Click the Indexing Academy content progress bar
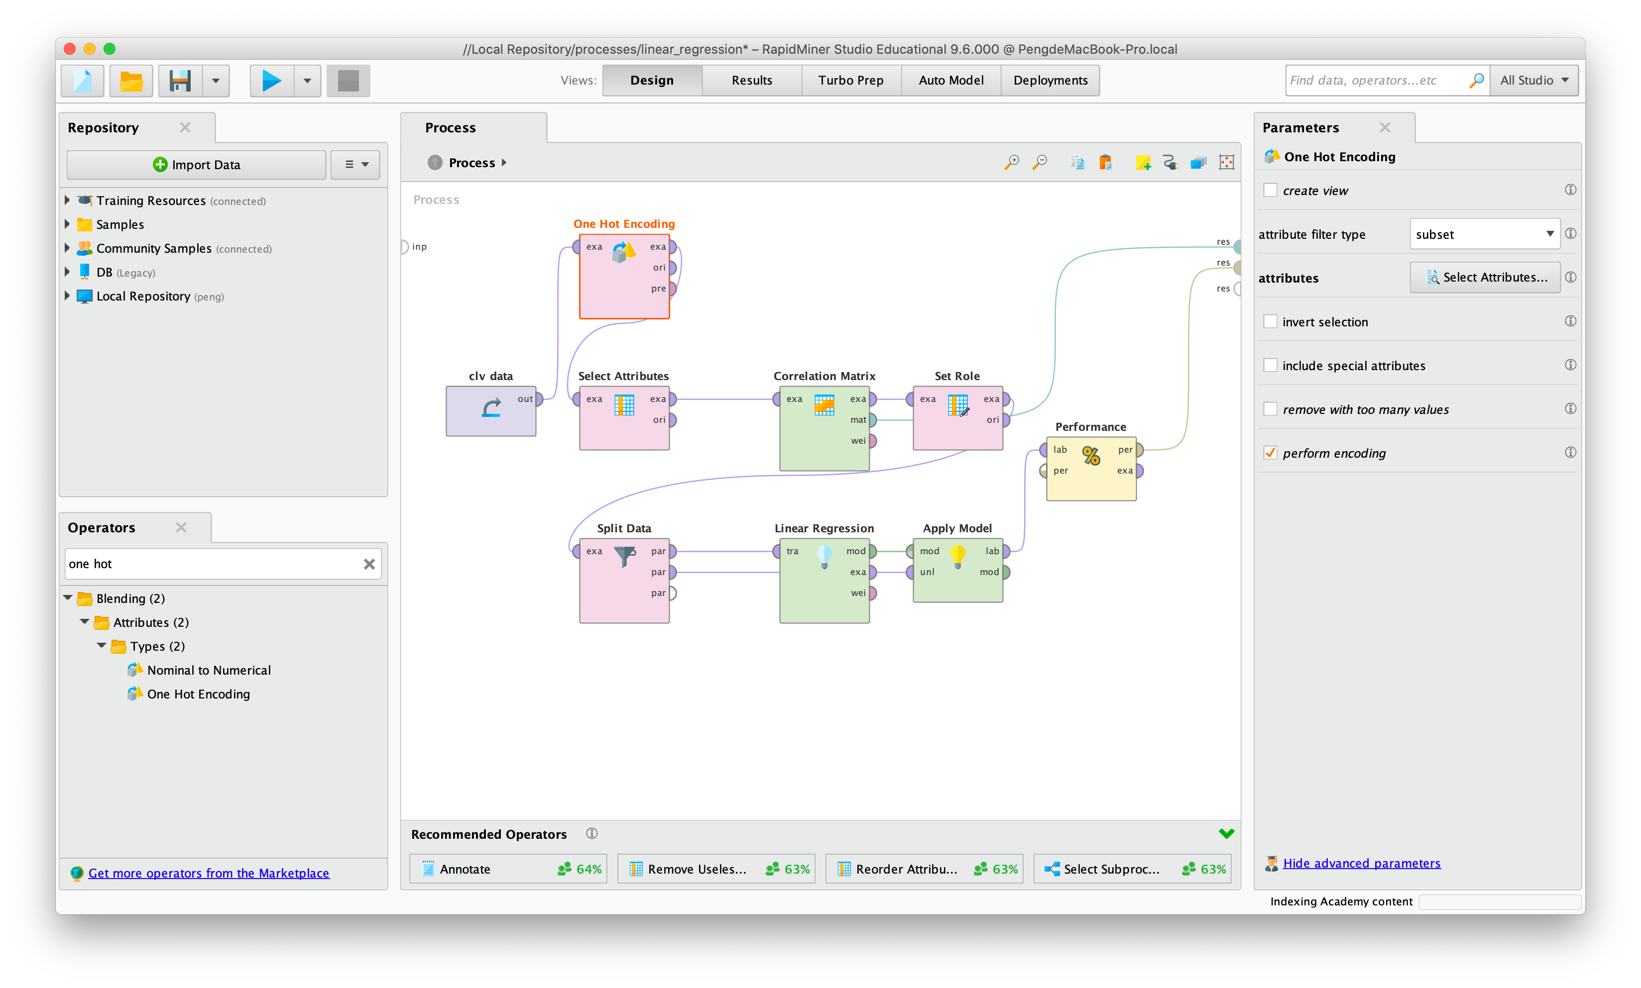The width and height of the screenshot is (1641, 988). pos(1499,901)
